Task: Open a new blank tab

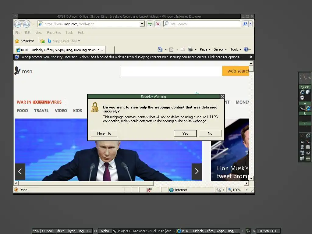Action: coord(110,50)
